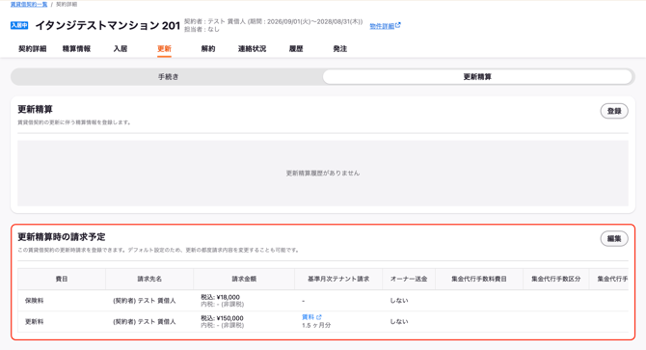Open the 賃貸借契約一覧 breadcrumb link
Screen dimensions: 646x350
pos(28,4)
